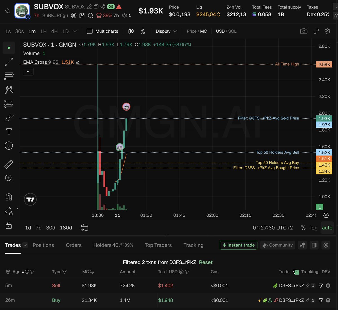Click the round menu icon after SuBK...P6gu
Image resolution: width=338 pixels, height=310 pixels.
tap(74, 15)
